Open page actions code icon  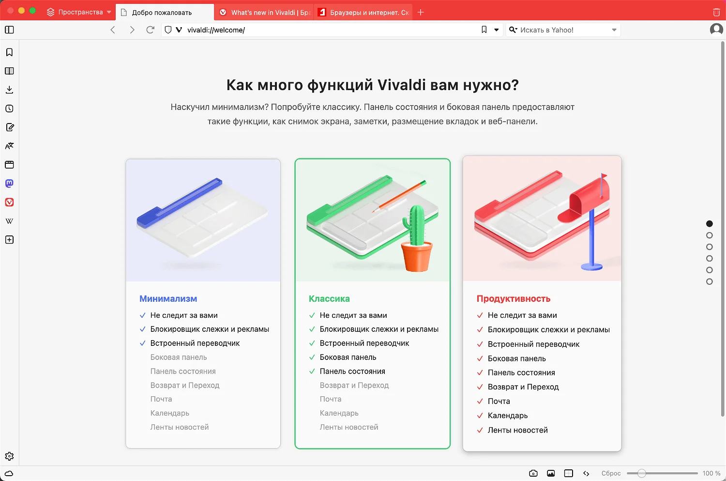pyautogui.click(x=586, y=473)
